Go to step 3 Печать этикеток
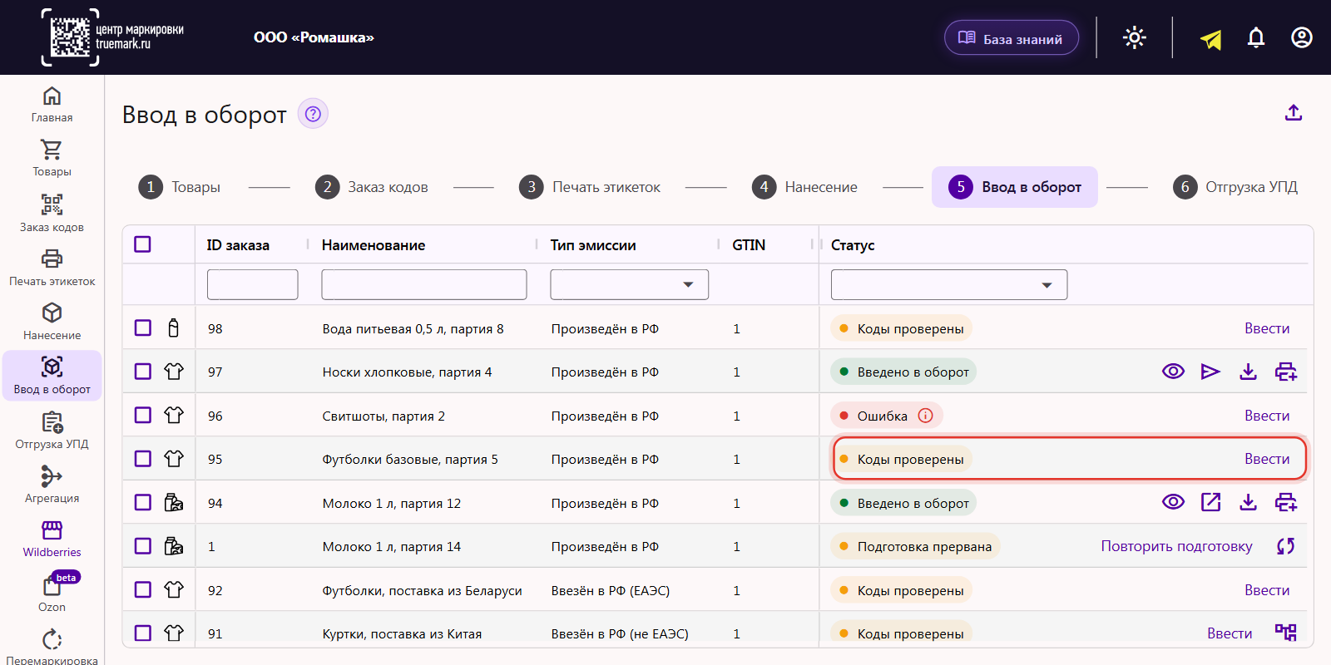The height and width of the screenshot is (665, 1331). (590, 187)
